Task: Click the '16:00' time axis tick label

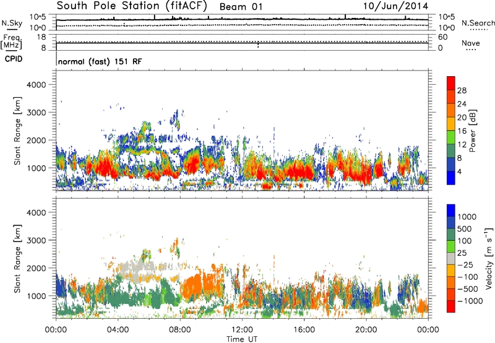Action: [x=304, y=330]
